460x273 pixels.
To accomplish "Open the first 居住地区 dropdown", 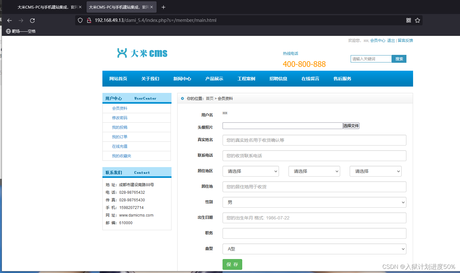I will (x=251, y=171).
